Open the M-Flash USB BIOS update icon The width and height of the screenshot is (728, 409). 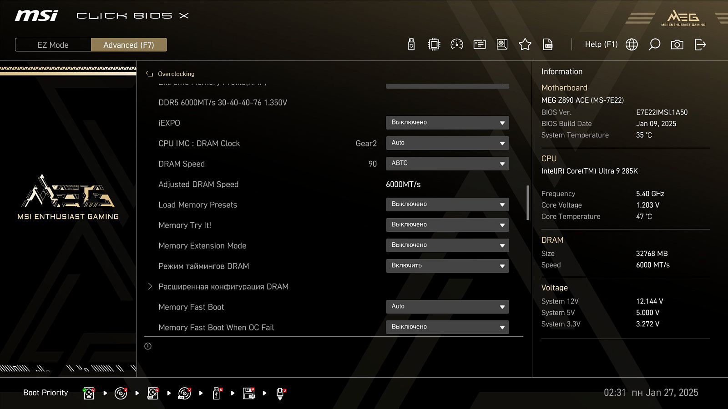click(x=411, y=45)
